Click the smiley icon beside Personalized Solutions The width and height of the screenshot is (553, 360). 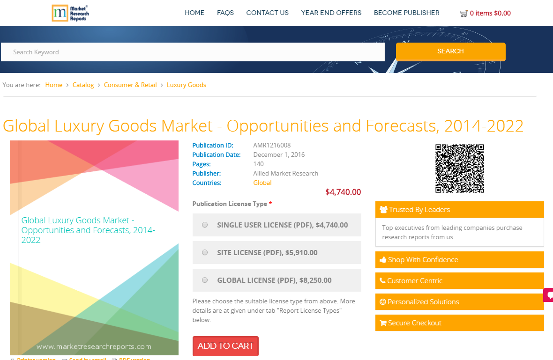point(383,302)
